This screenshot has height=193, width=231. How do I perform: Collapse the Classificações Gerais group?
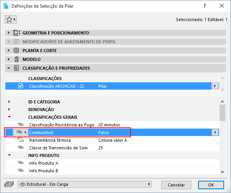tap(9, 117)
